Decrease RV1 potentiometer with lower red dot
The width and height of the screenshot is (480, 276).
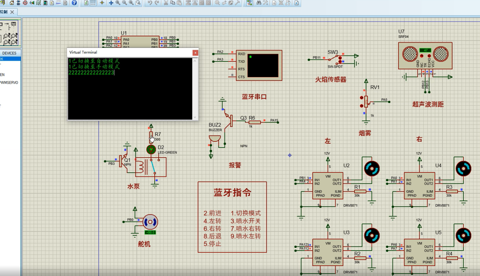coord(361,106)
